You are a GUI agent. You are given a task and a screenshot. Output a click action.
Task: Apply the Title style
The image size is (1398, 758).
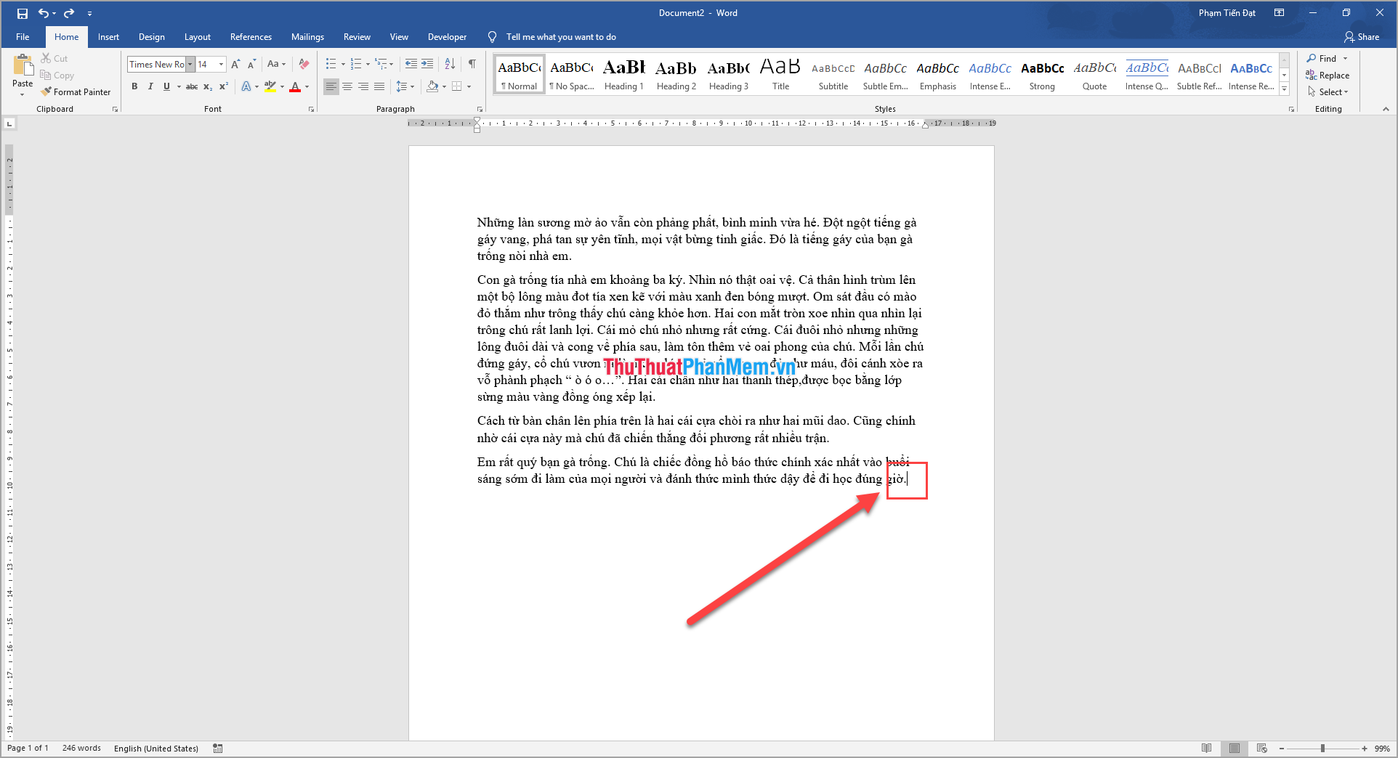[780, 74]
